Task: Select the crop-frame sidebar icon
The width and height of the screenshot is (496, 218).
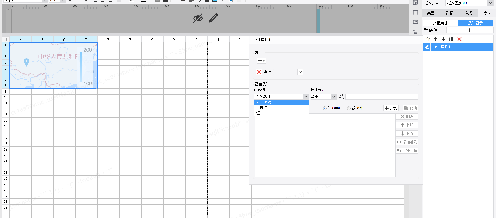Action: click(415, 12)
